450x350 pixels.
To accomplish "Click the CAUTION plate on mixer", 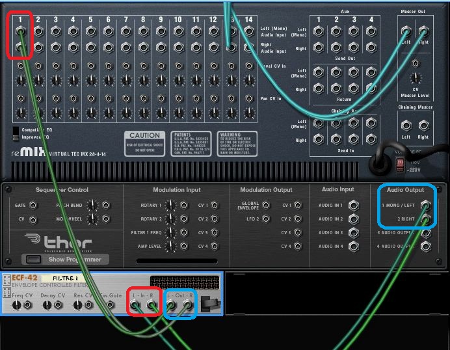I will [x=144, y=144].
